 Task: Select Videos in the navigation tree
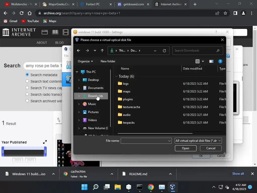(92, 120)
